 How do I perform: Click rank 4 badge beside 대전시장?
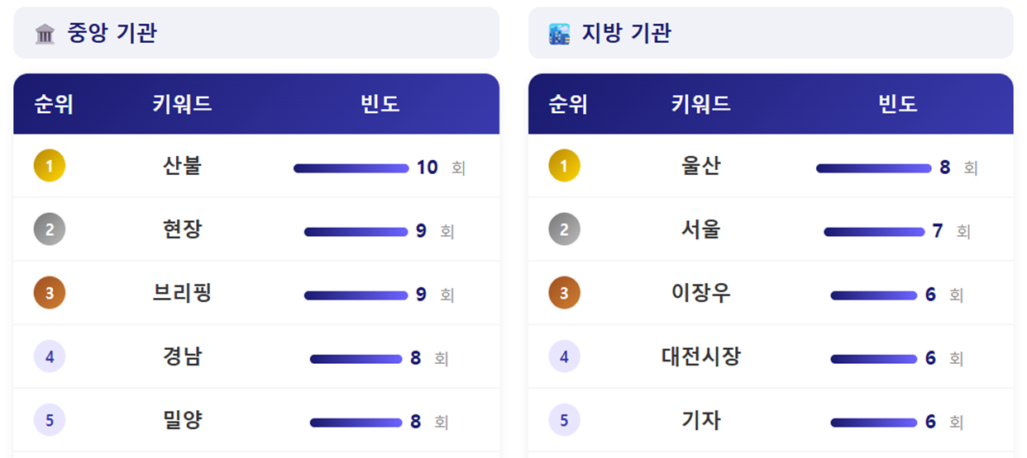click(x=564, y=357)
